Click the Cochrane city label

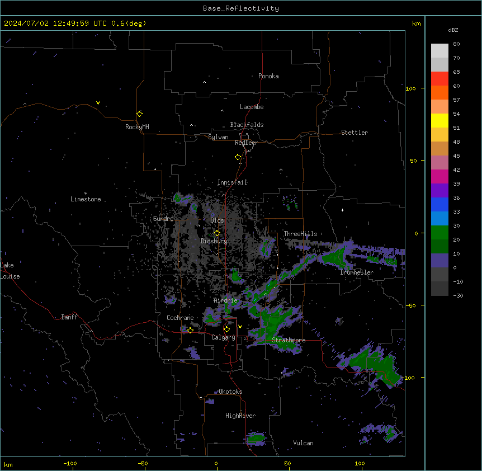pos(180,318)
